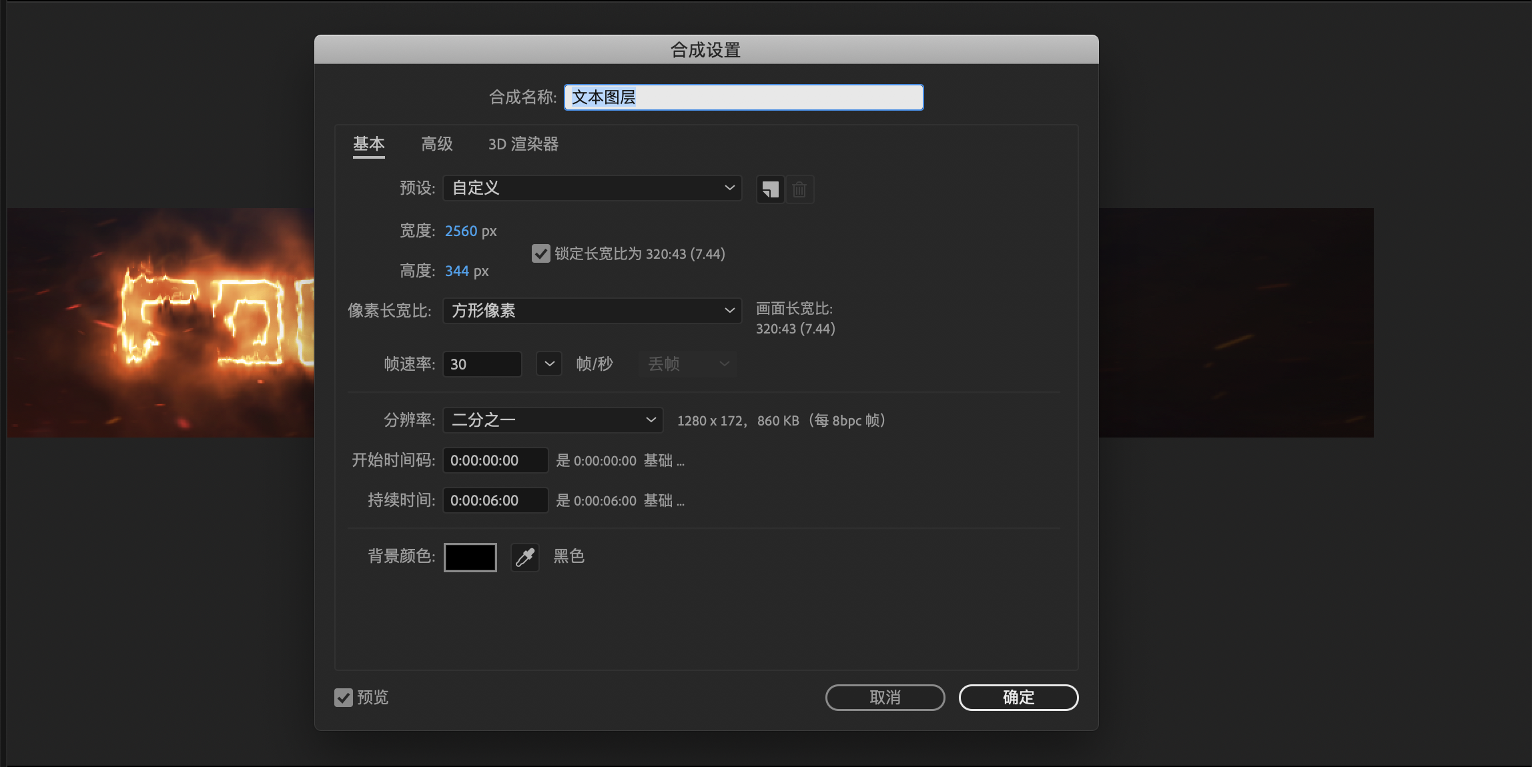Open the 像素长宽比 pixel aspect dropdown
Image resolution: width=1532 pixels, height=767 pixels.
coord(592,311)
